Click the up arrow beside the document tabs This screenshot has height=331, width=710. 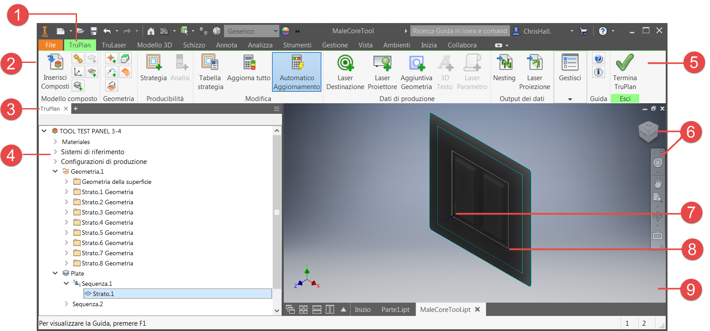[x=343, y=309]
